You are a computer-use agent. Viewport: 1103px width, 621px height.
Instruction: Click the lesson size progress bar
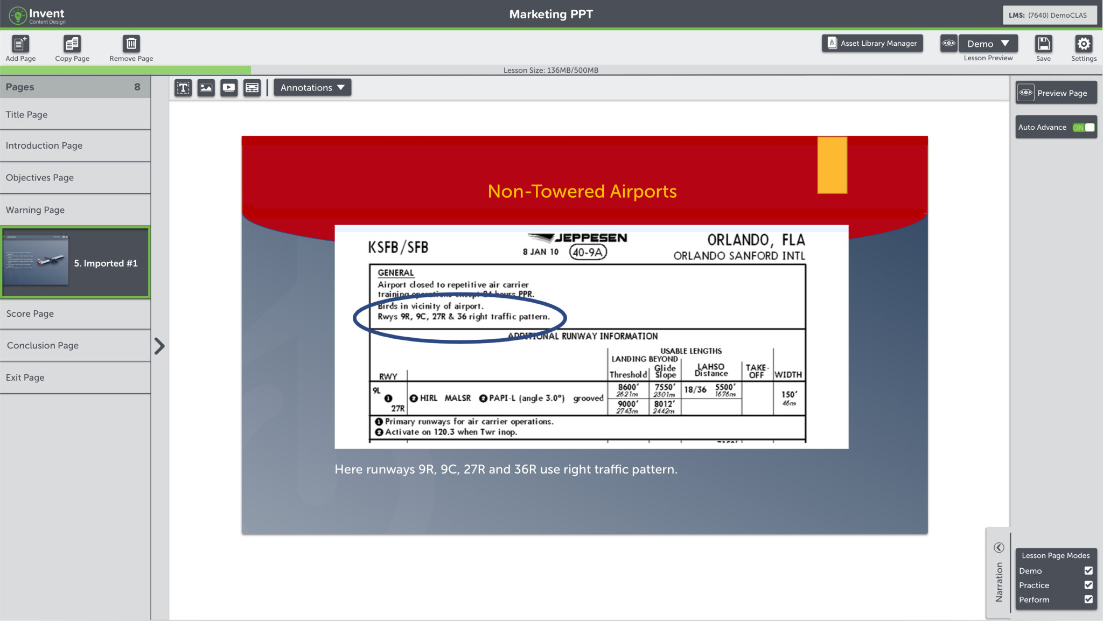551,70
